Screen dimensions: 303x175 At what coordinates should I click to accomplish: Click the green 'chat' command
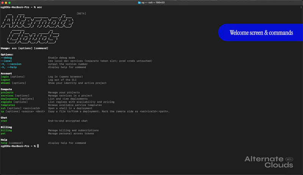[4, 121]
